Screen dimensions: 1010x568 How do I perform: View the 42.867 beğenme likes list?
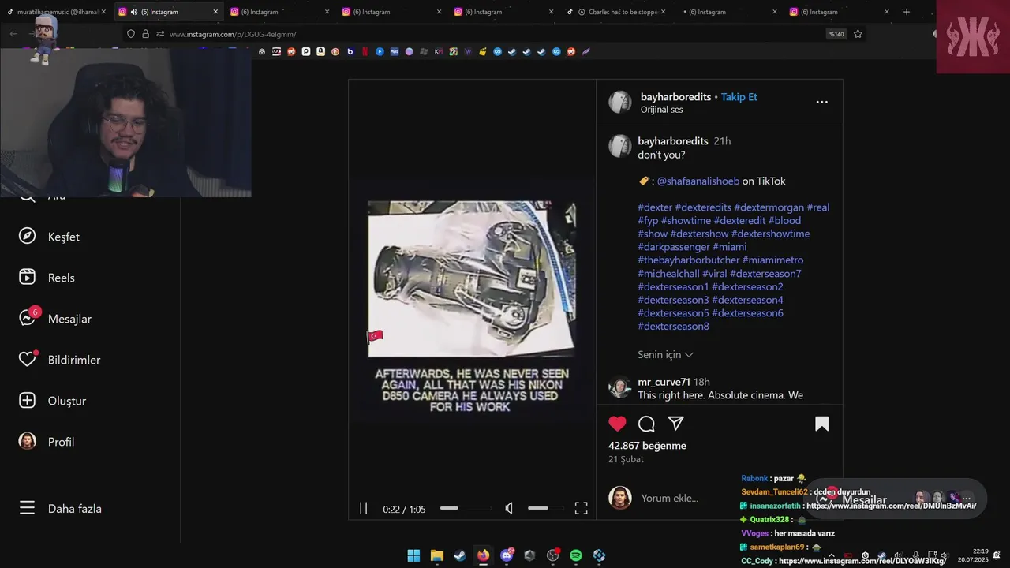(647, 446)
